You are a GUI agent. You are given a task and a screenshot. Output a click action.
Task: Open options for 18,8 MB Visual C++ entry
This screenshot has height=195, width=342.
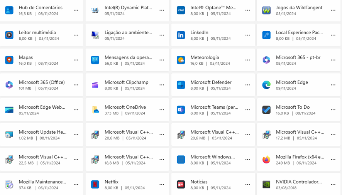[162, 160]
